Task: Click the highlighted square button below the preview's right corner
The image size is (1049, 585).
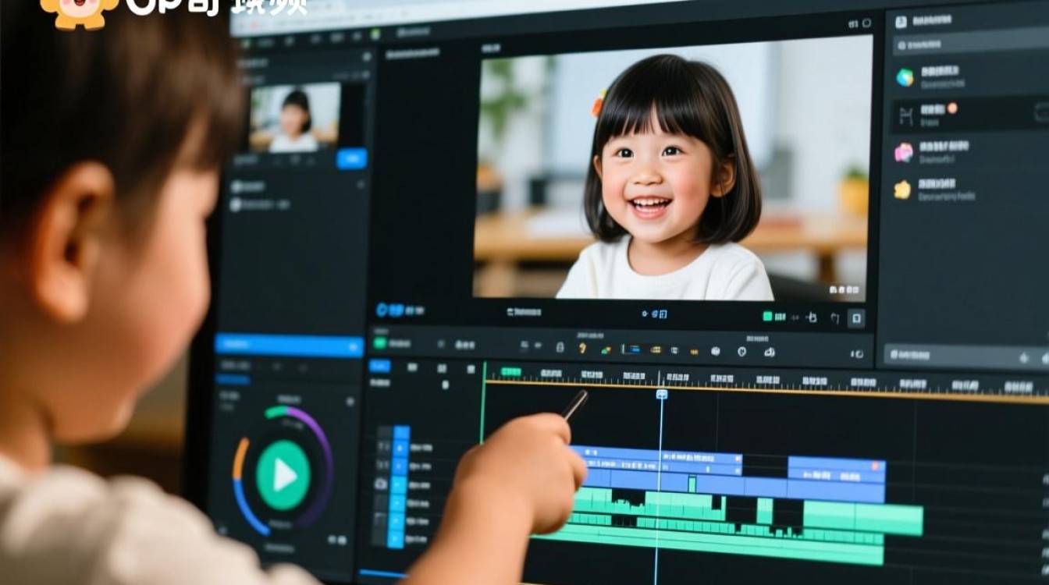Action: (x=856, y=318)
